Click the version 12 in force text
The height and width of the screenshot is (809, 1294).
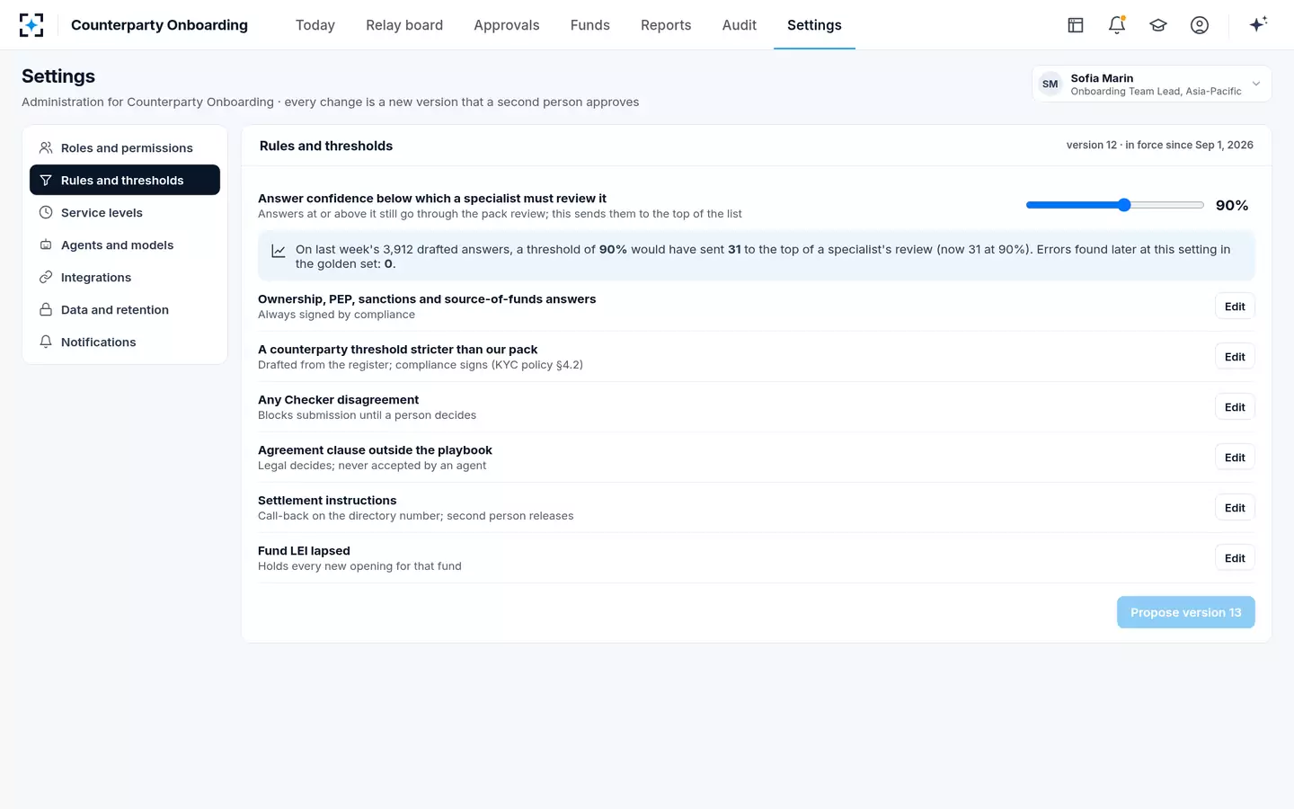point(1160,145)
